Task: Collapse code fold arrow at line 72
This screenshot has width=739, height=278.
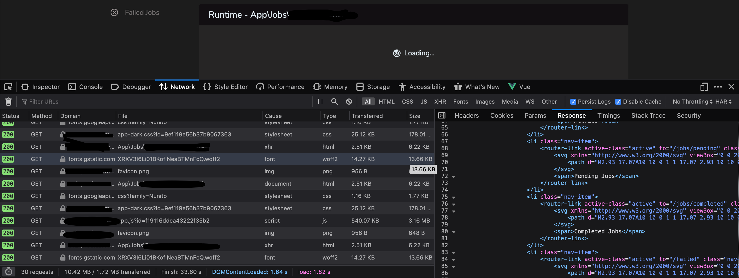Action: (x=454, y=176)
